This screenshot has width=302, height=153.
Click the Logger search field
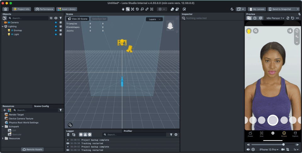click(x=135, y=134)
